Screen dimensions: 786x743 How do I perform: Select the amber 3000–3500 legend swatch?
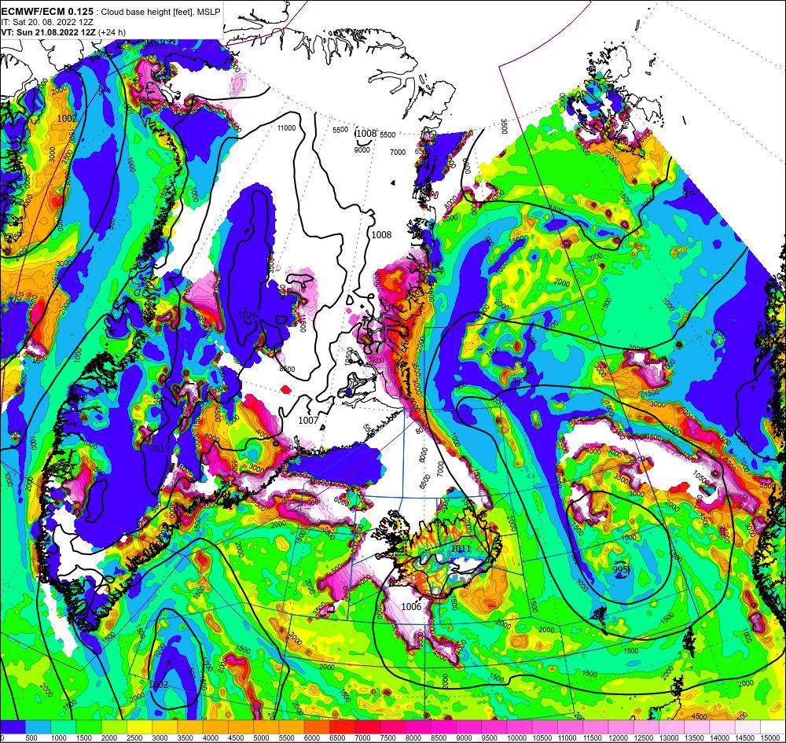(165, 727)
